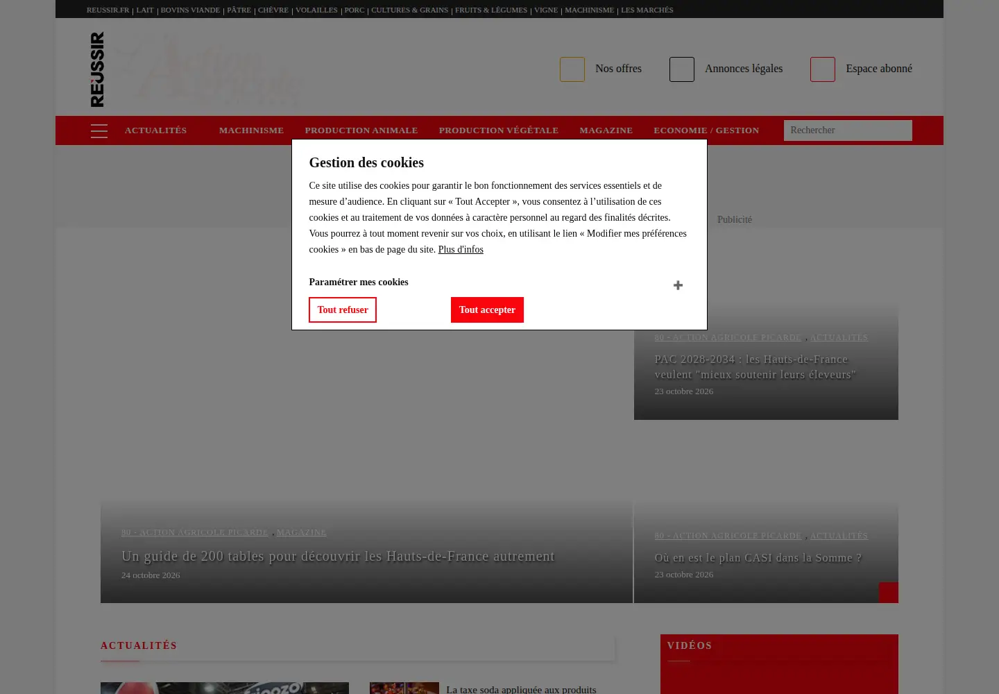999x694 pixels.
Task: Click ACTUALITÉS tag on PAC article
Action: coord(839,337)
